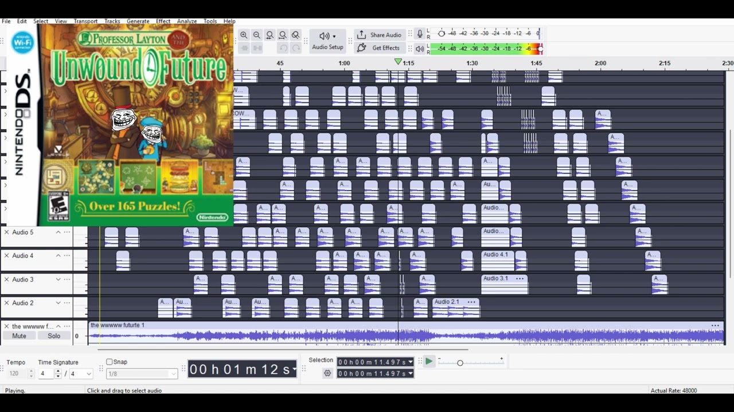
Task: Click the playback meter speaker icon
Action: coord(420,49)
